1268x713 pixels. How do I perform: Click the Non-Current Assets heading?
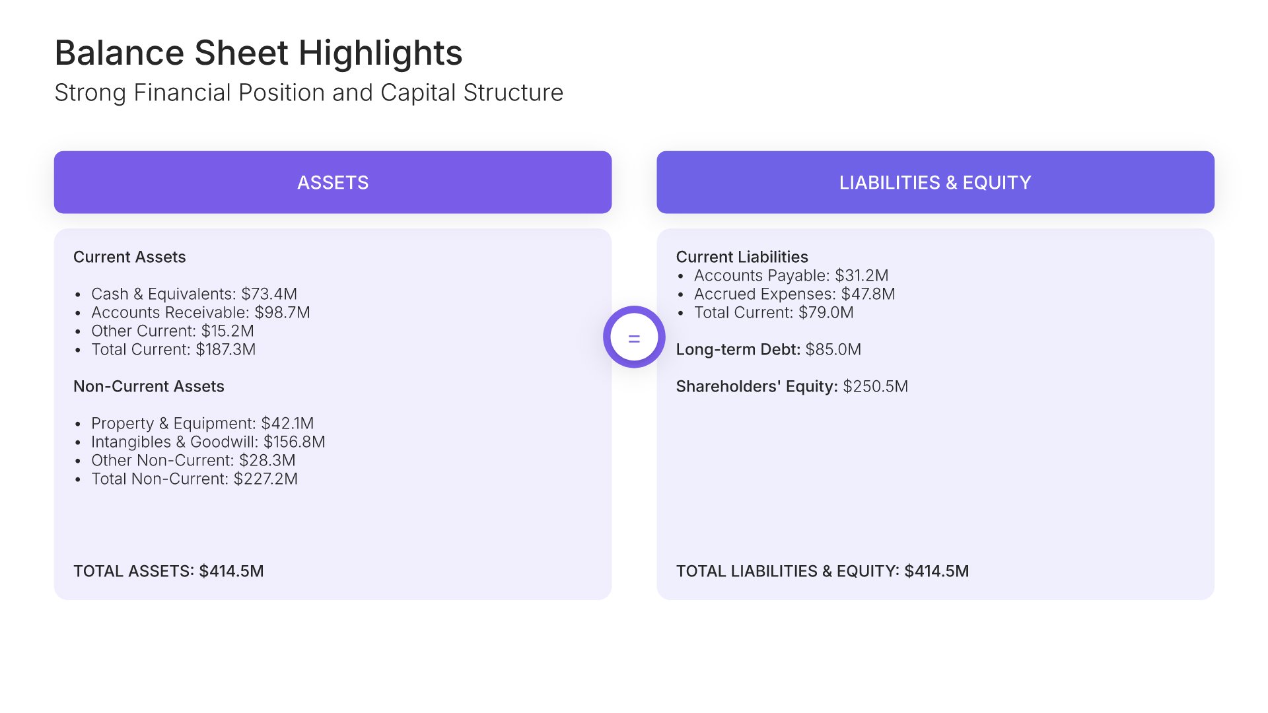(149, 386)
